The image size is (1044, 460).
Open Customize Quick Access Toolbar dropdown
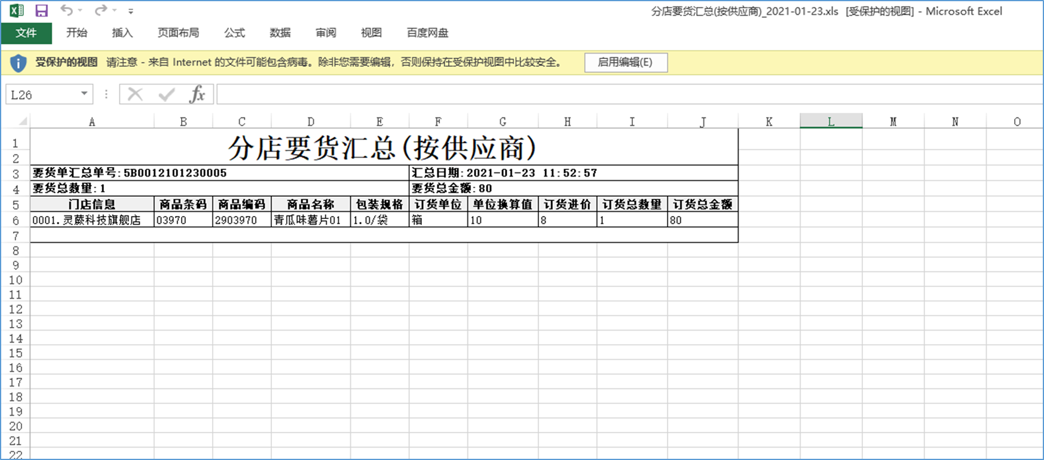click(x=131, y=11)
